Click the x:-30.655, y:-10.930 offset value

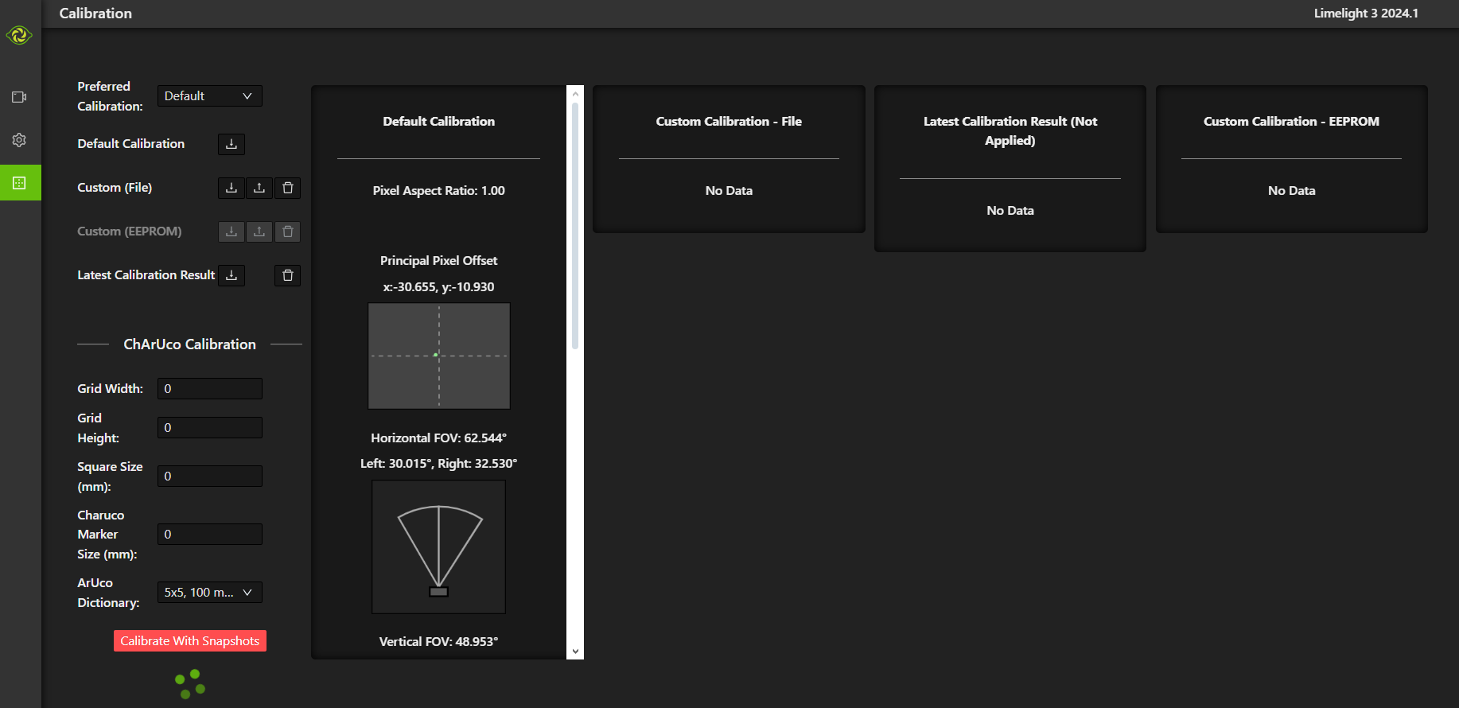439,287
